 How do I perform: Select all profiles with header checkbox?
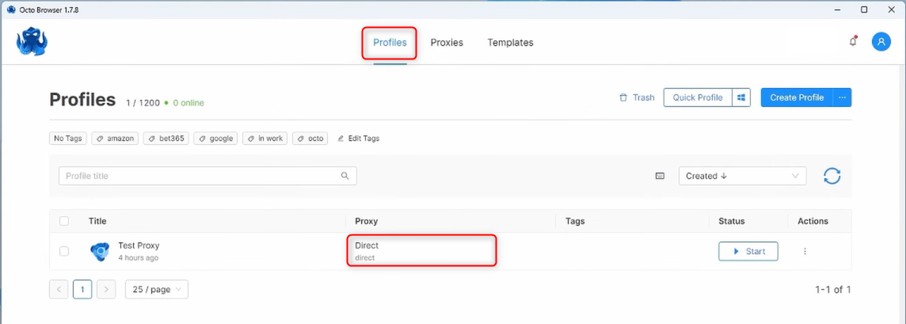[x=64, y=221]
